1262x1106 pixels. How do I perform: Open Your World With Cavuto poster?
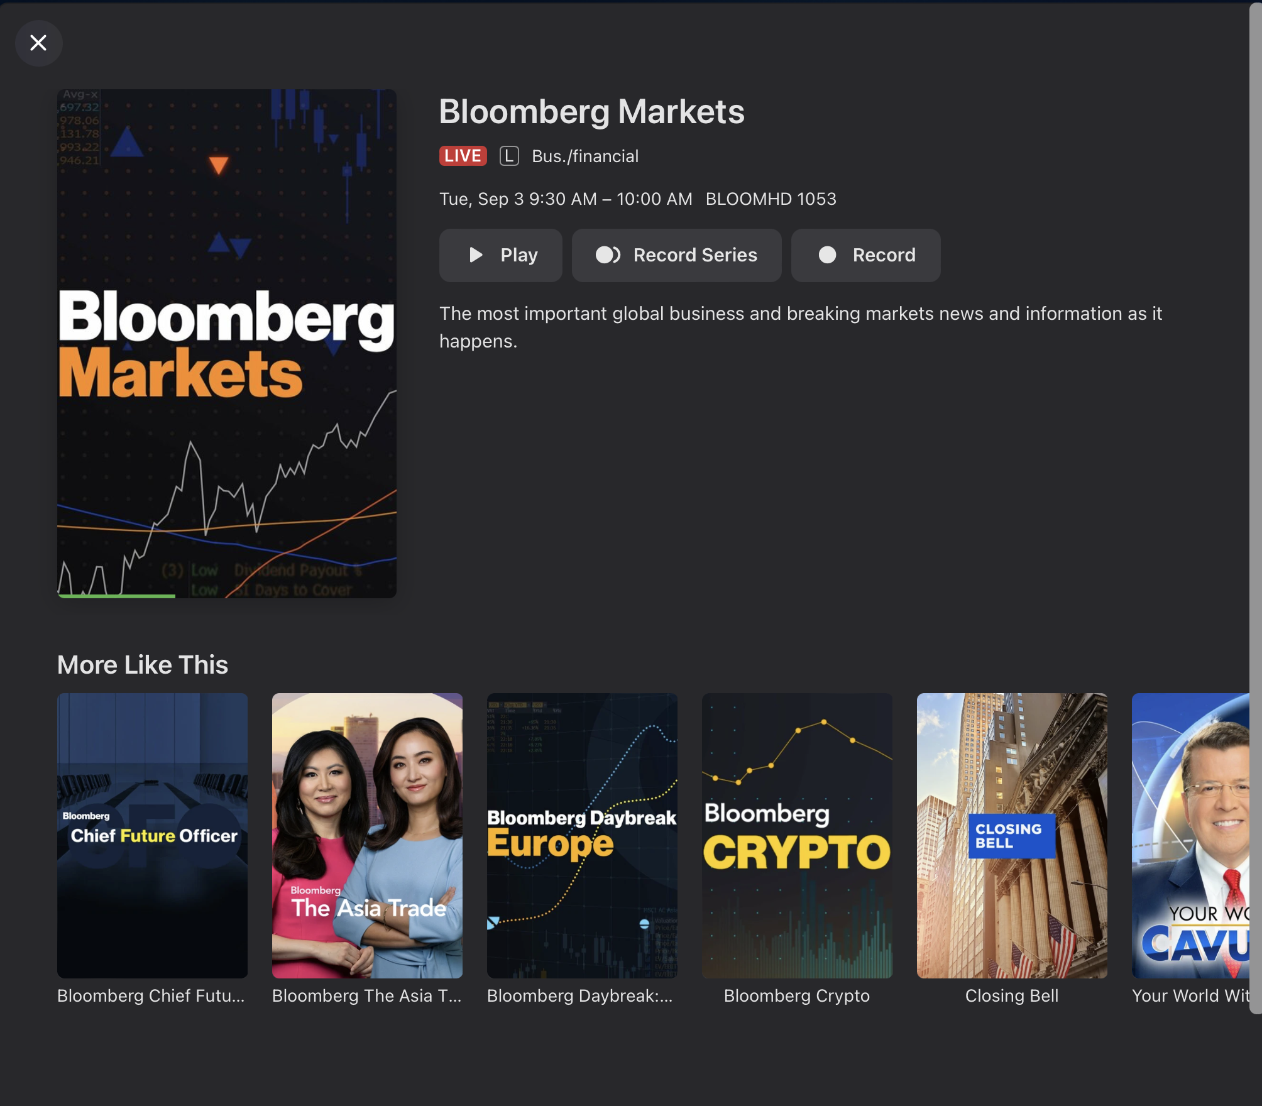(1190, 835)
